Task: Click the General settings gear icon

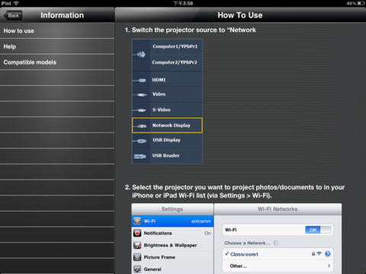Action: coord(137,269)
